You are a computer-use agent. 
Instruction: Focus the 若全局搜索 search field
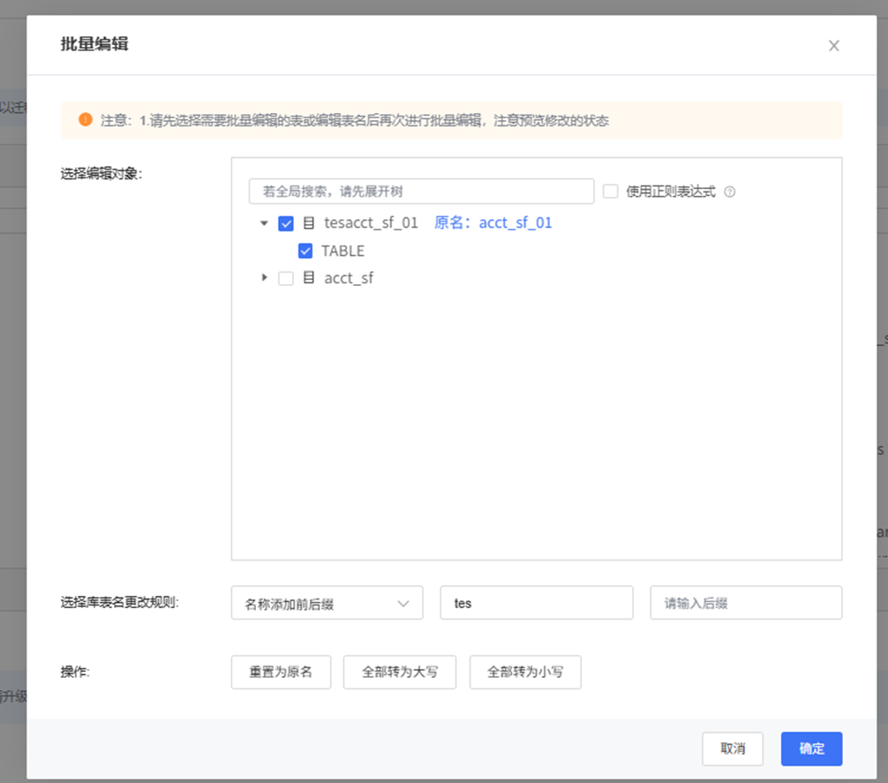tap(421, 192)
